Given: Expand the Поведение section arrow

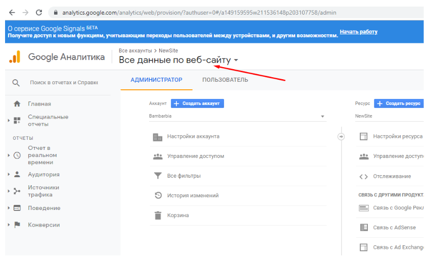Looking at the screenshot, I should pos(9,208).
